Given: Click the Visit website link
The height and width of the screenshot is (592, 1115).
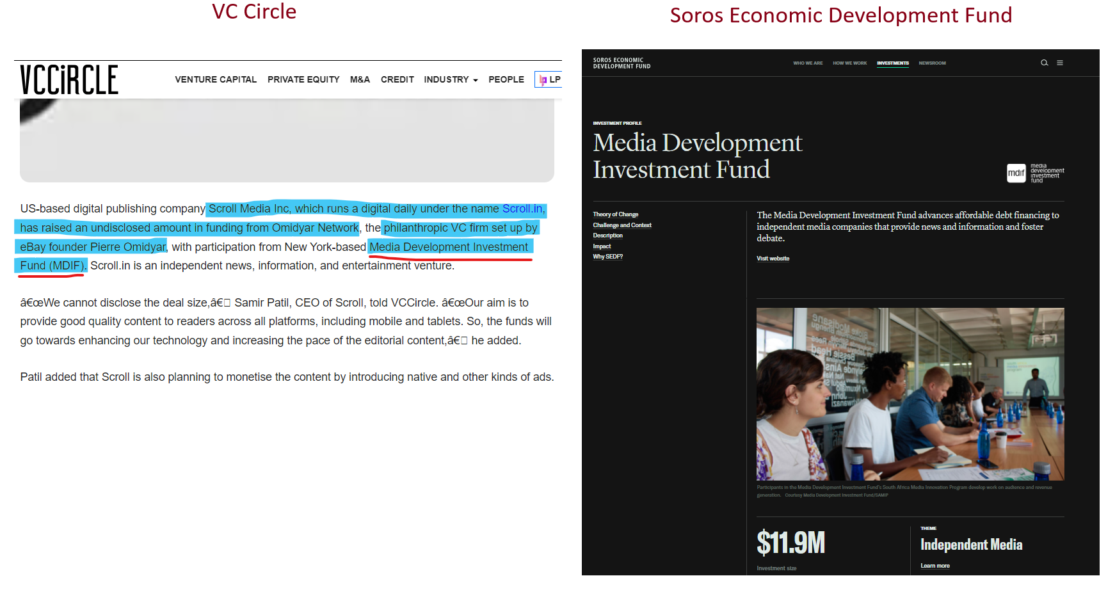Looking at the screenshot, I should pos(773,259).
